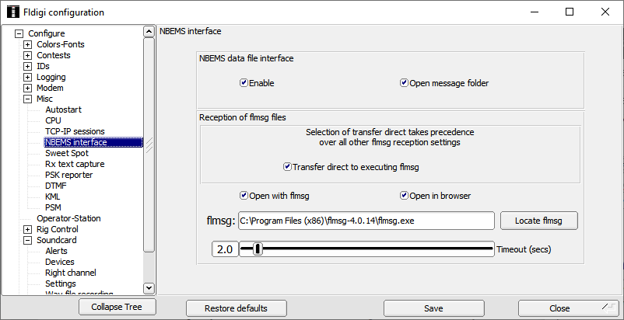Click the Fldigi app icon in title bar
Screen dimensions: 624x320
click(x=13, y=12)
